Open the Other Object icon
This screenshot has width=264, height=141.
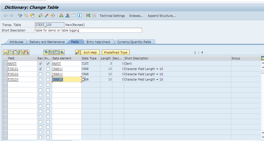pyautogui.click(x=32, y=16)
